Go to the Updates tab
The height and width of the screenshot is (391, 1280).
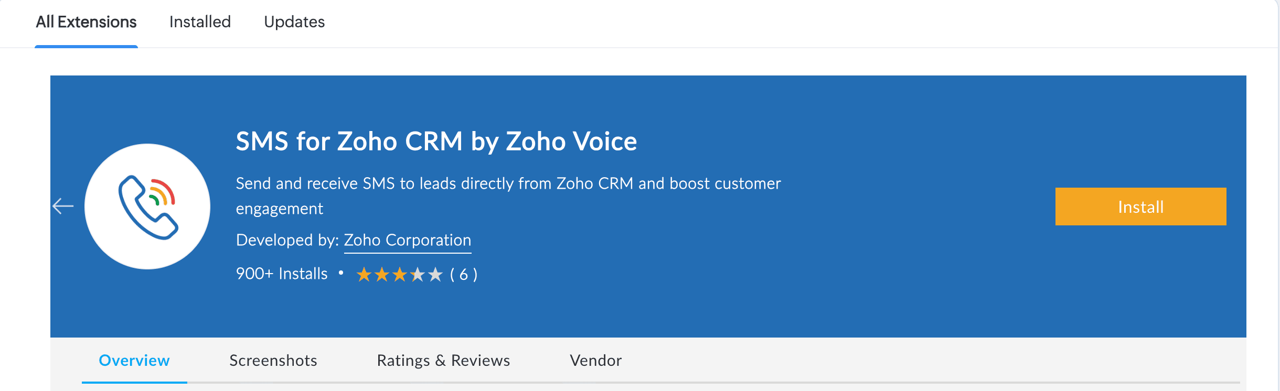coord(294,22)
